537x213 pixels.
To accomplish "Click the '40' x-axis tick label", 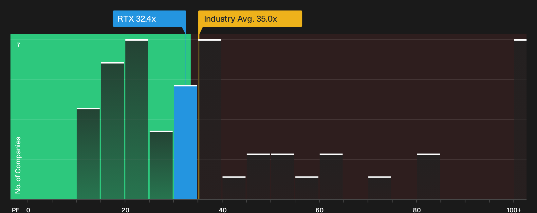I will (223, 210).
